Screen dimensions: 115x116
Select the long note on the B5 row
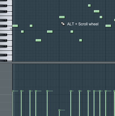tap(50, 32)
